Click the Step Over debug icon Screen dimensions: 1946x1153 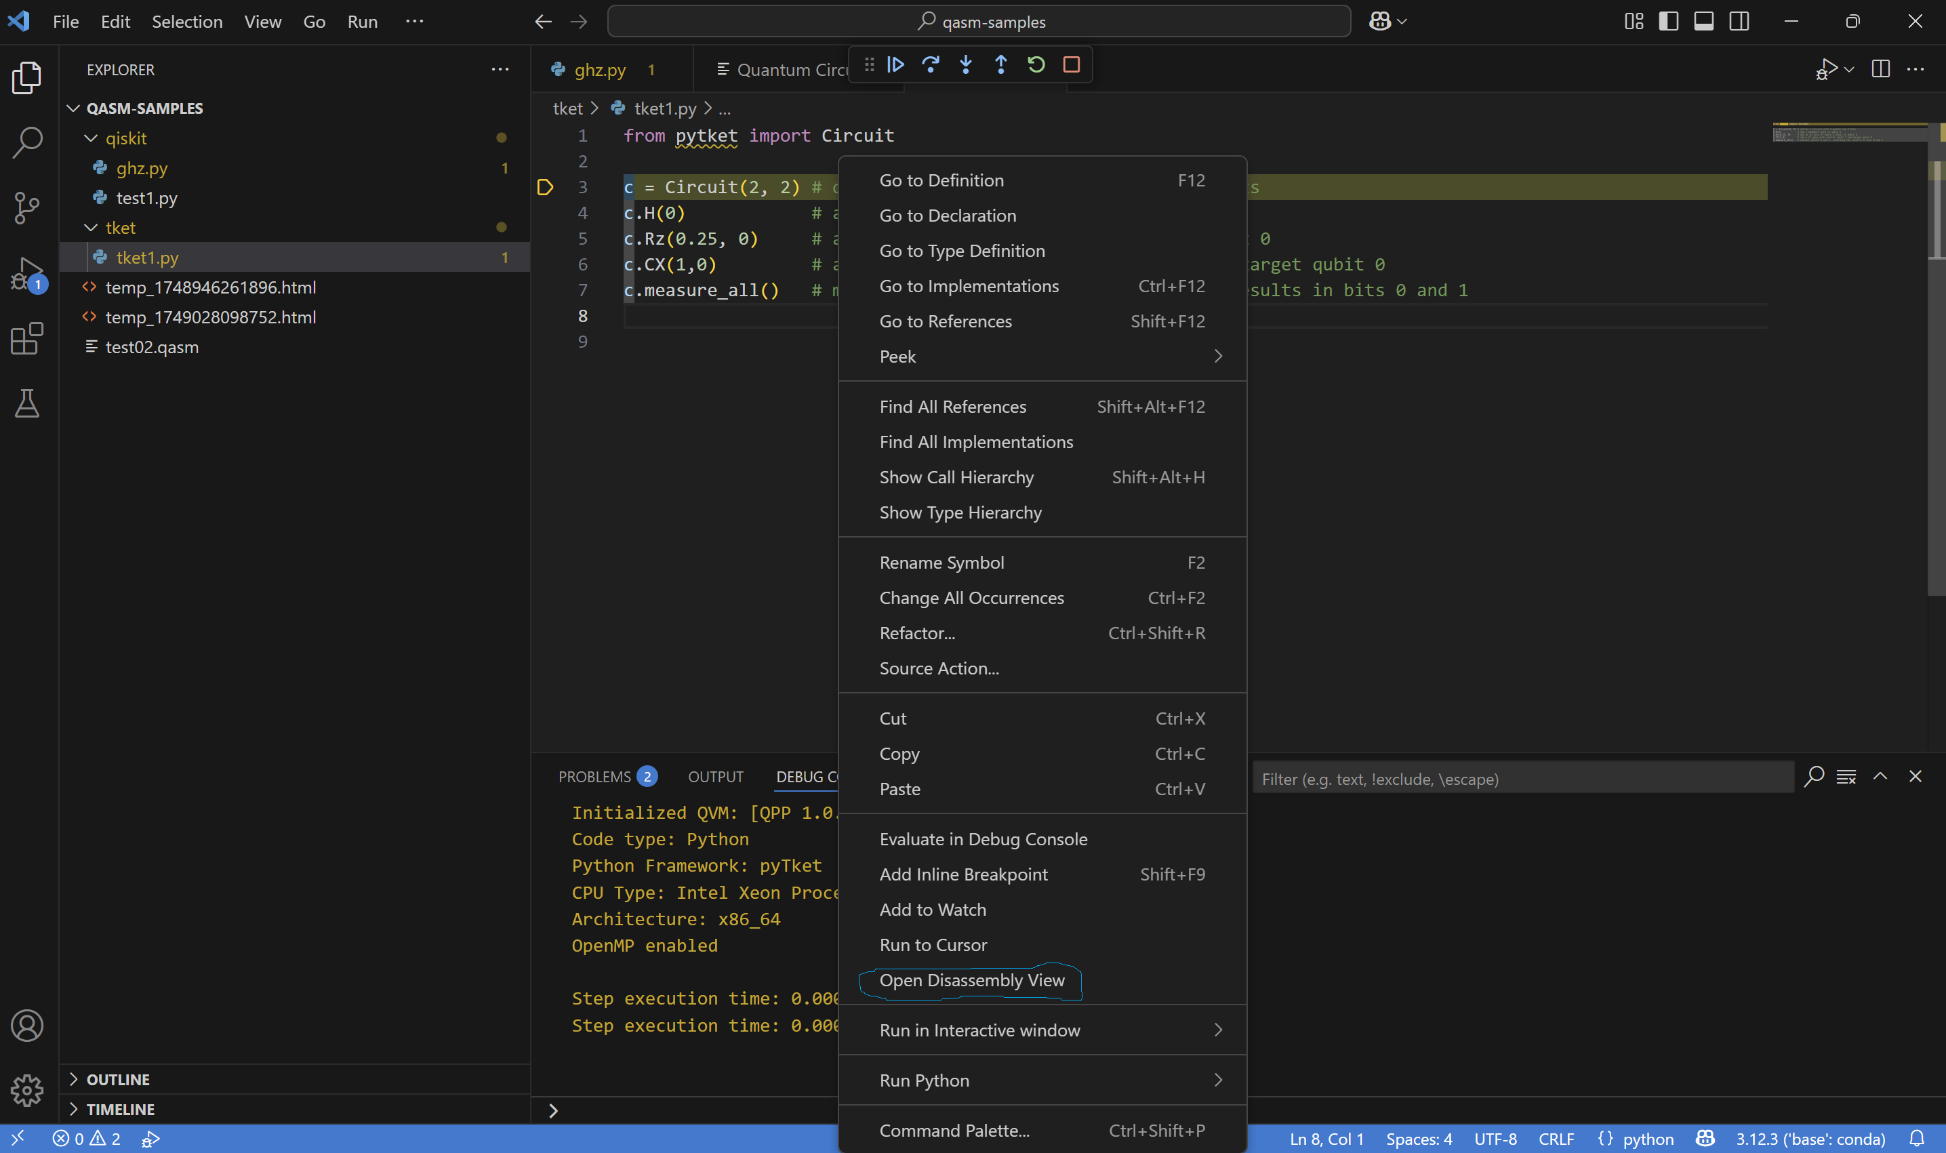[930, 64]
